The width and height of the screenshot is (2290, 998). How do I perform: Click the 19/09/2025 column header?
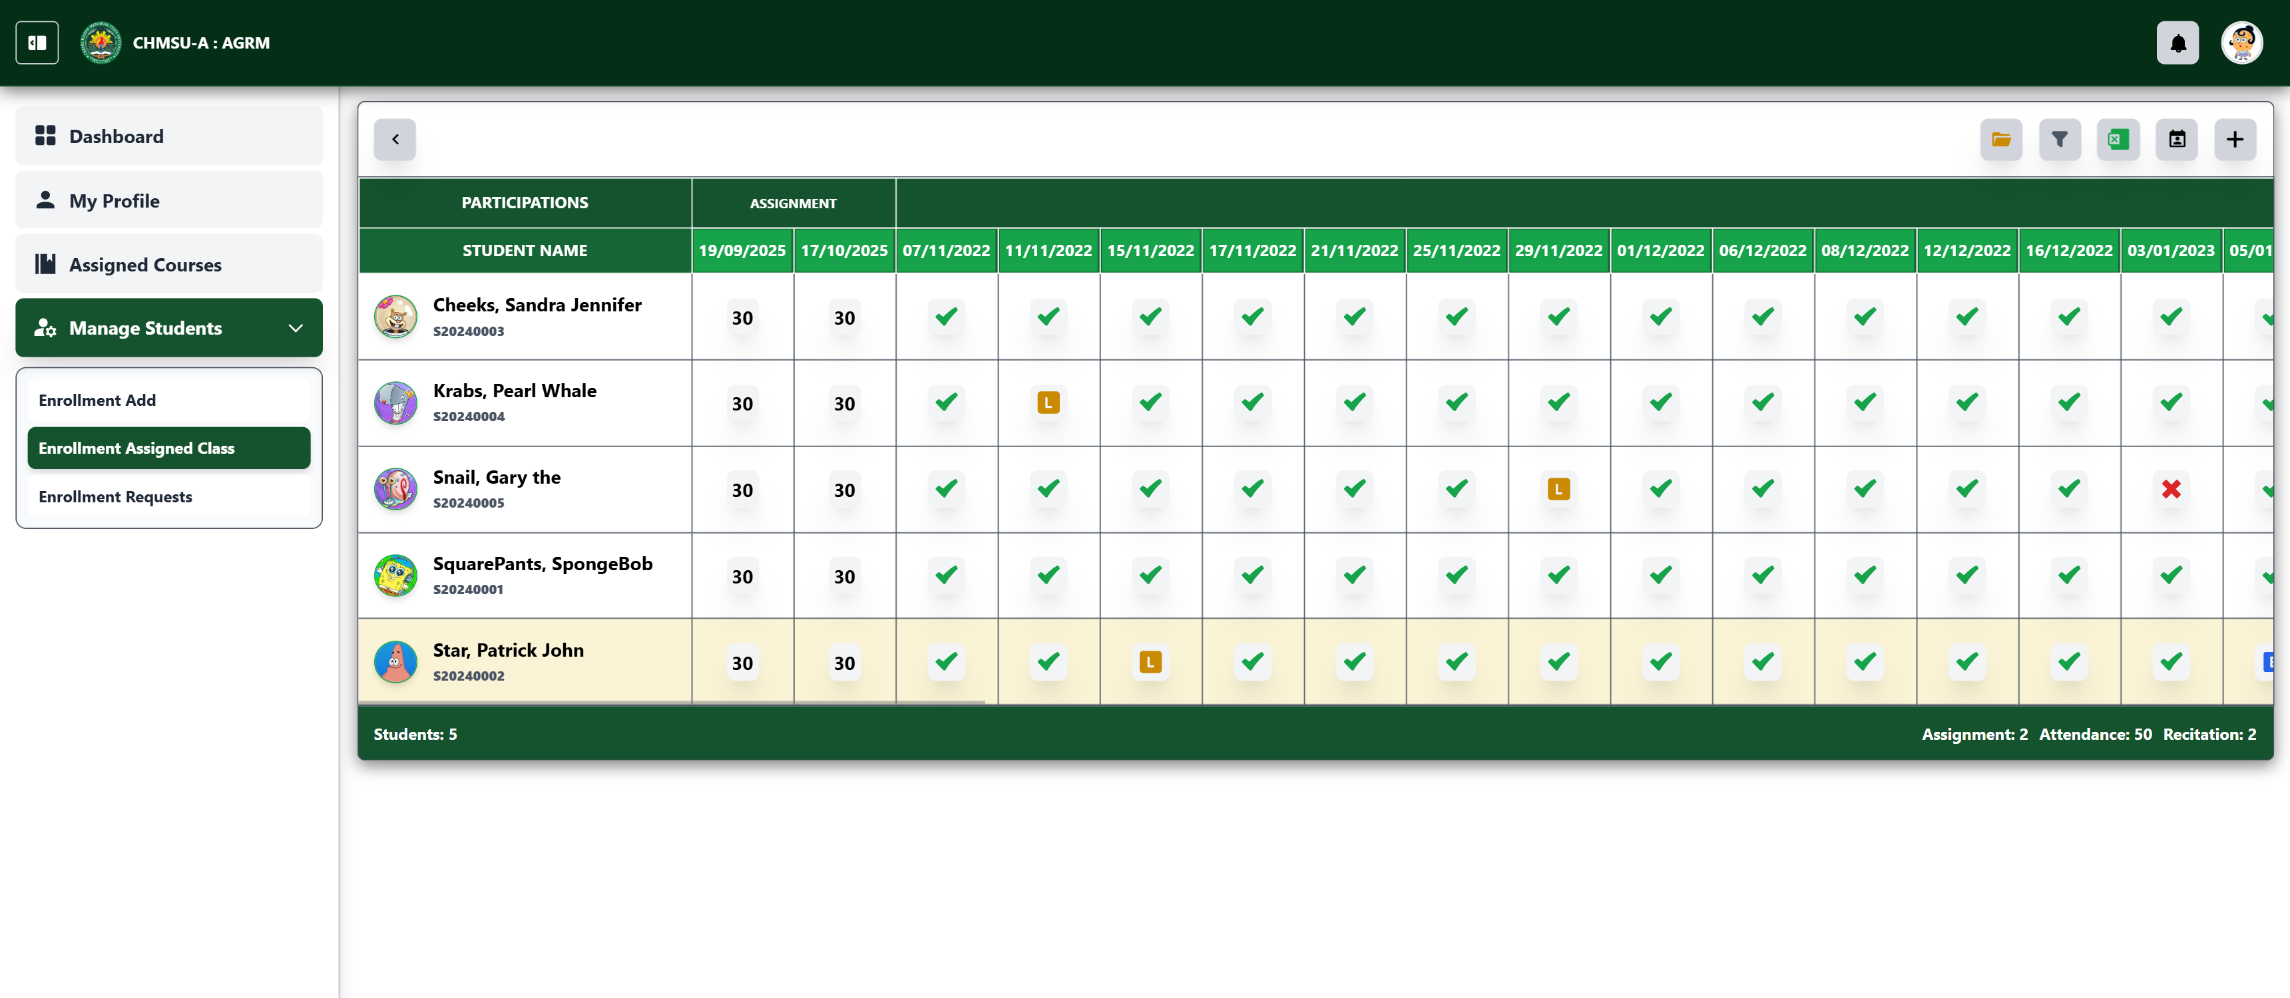point(742,251)
